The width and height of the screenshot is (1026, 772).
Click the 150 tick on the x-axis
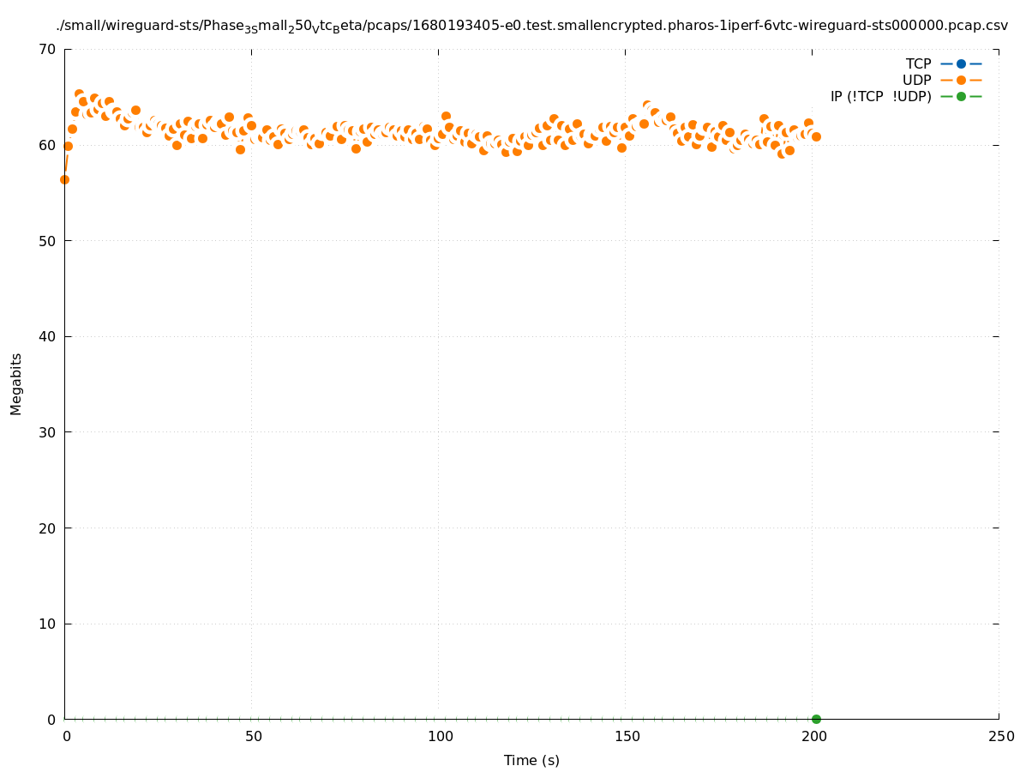coord(626,736)
